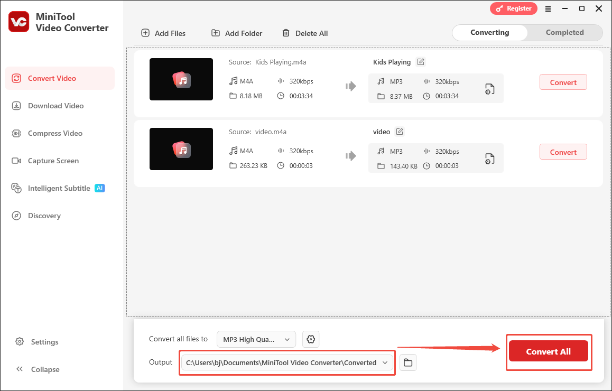Click Convert All to process both files
This screenshot has height=391, width=612.
pos(548,351)
